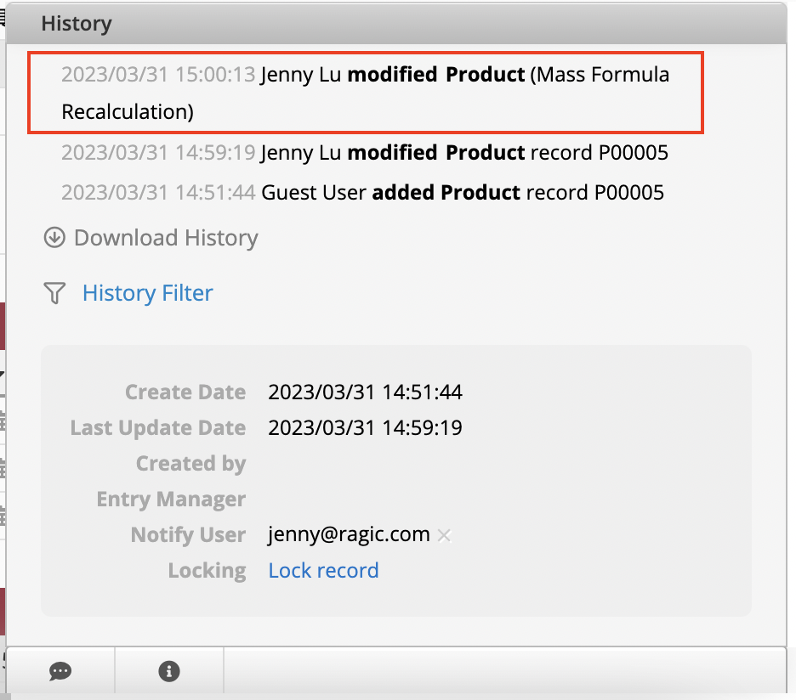Remove jenny@ragic.com from Notify User

click(x=444, y=535)
